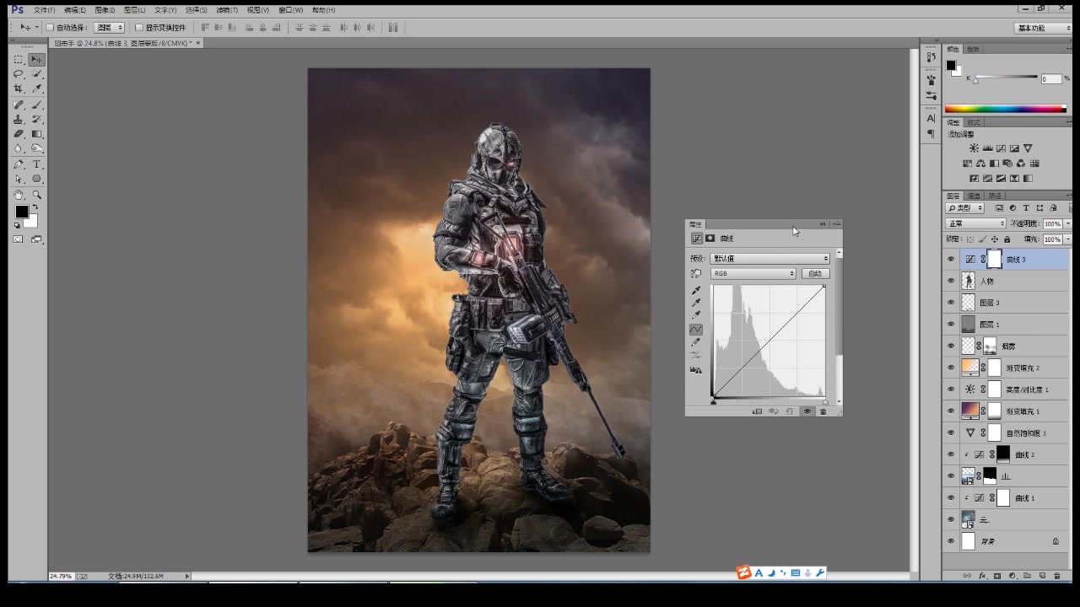The width and height of the screenshot is (1080, 607).
Task: Click the 渐变填充 1 layer thumbnail
Action: pyautogui.click(x=969, y=411)
